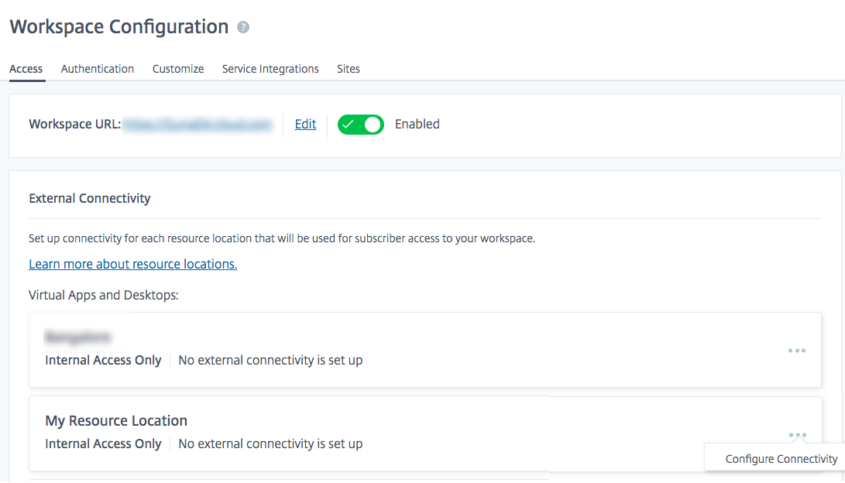The width and height of the screenshot is (845, 483).
Task: Click the help icon beside Workspace Configuration
Action: [x=243, y=28]
